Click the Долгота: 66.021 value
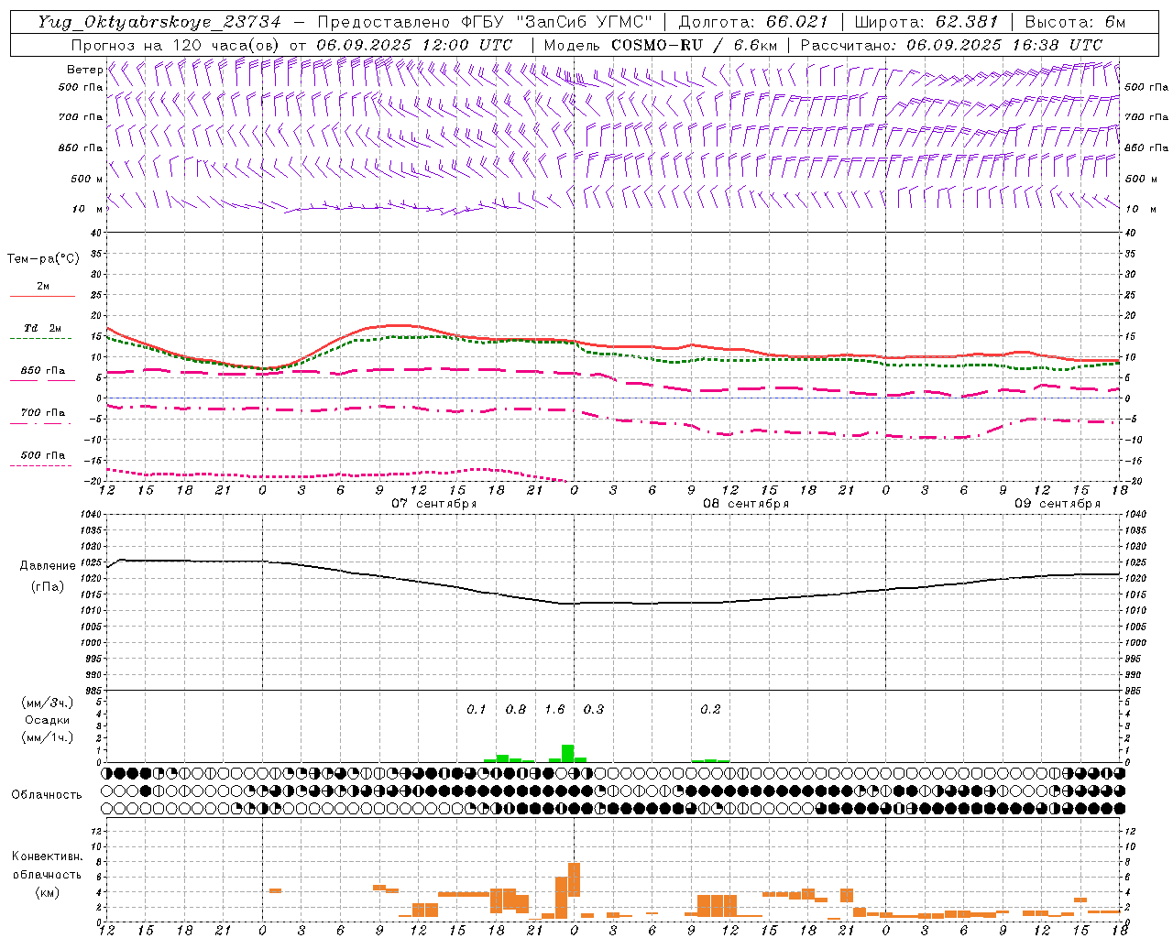1173x938 pixels. click(x=753, y=22)
